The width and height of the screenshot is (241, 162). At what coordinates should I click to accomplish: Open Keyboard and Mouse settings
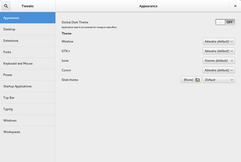pos(28,64)
